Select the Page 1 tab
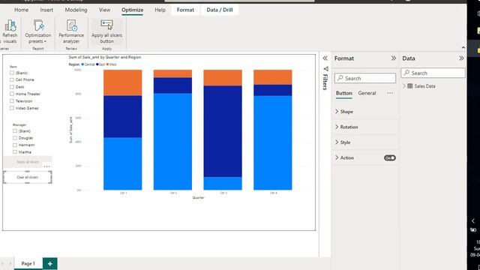 click(28, 263)
